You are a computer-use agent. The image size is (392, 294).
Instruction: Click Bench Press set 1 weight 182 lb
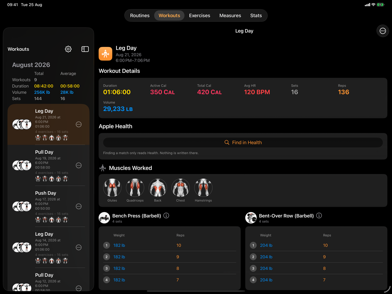pyautogui.click(x=119, y=245)
